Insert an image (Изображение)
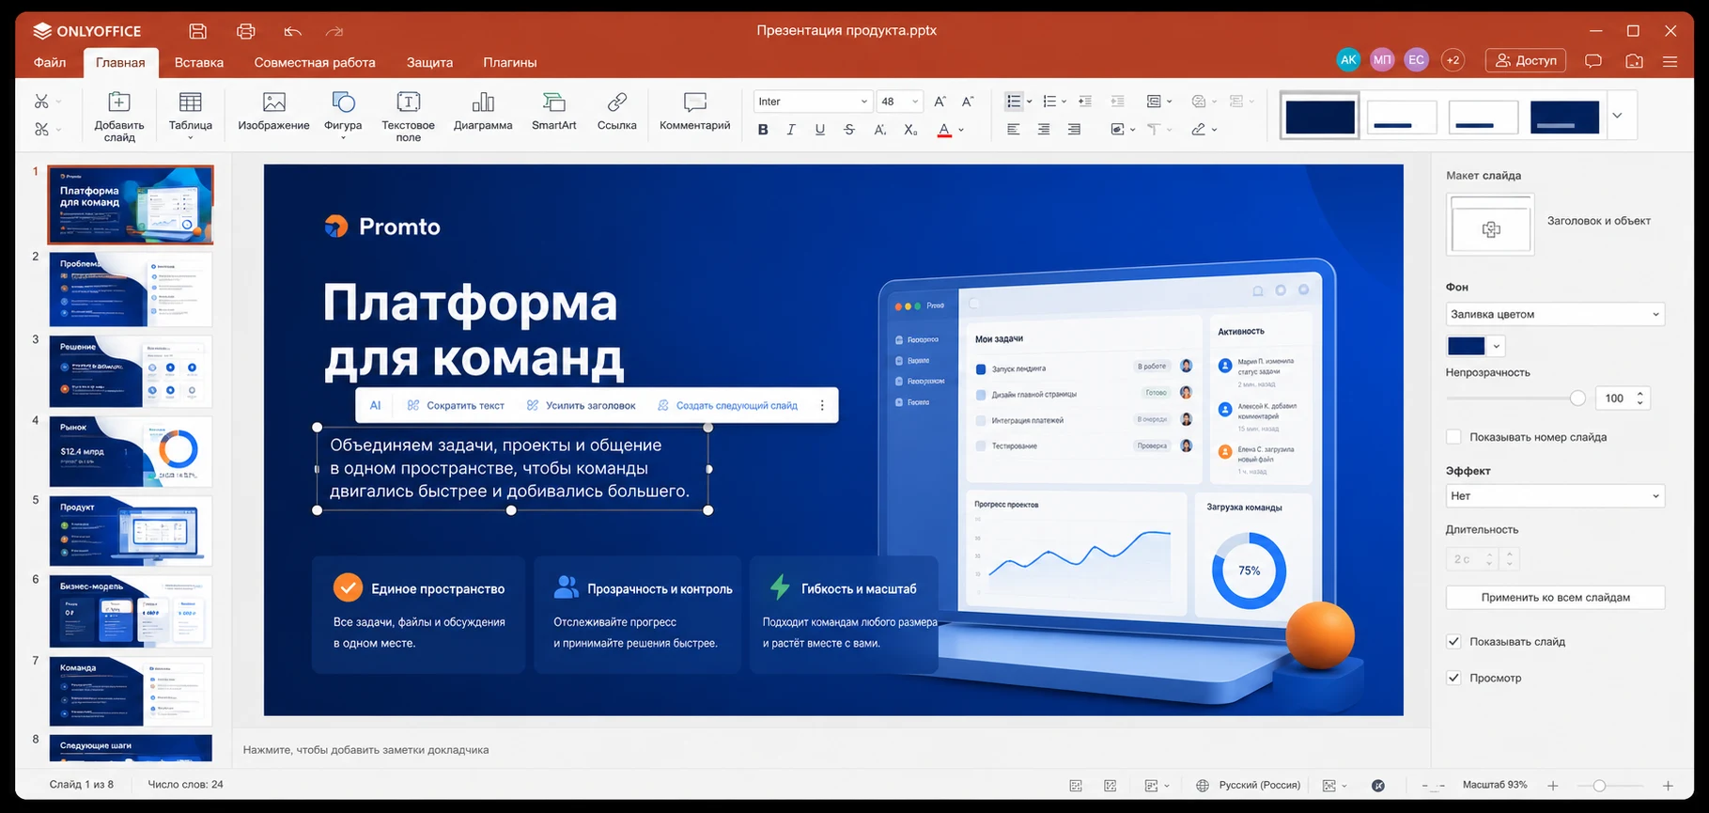Image resolution: width=1709 pixels, height=813 pixels. 273,111
